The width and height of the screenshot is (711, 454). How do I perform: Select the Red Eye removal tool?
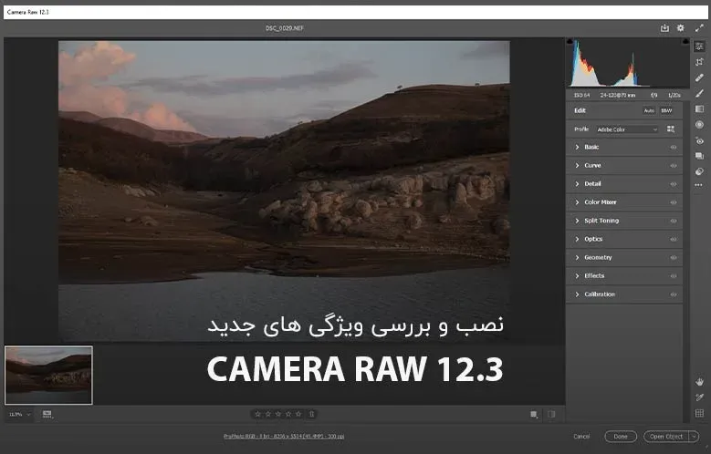(699, 141)
